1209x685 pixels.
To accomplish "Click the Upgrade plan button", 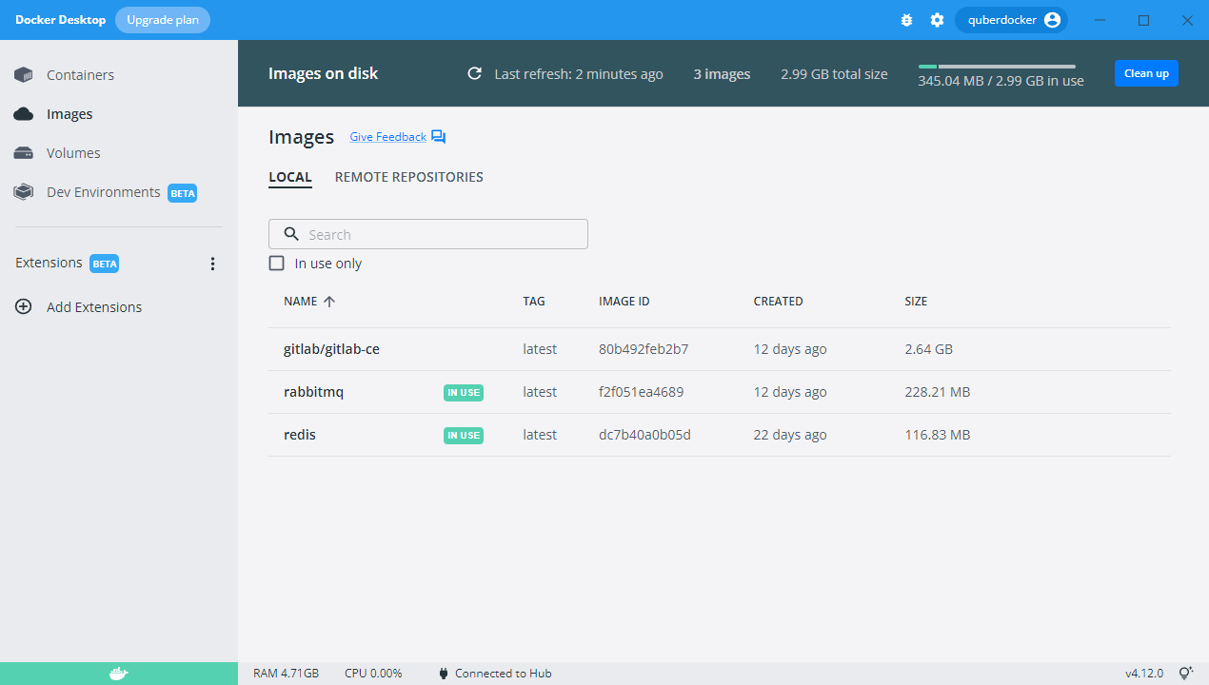I will pos(163,20).
